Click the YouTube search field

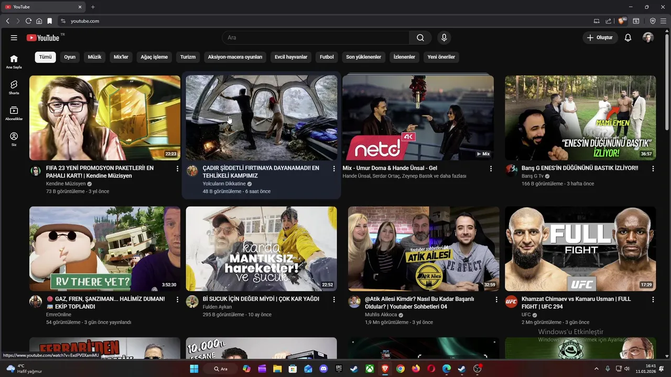[x=316, y=38]
